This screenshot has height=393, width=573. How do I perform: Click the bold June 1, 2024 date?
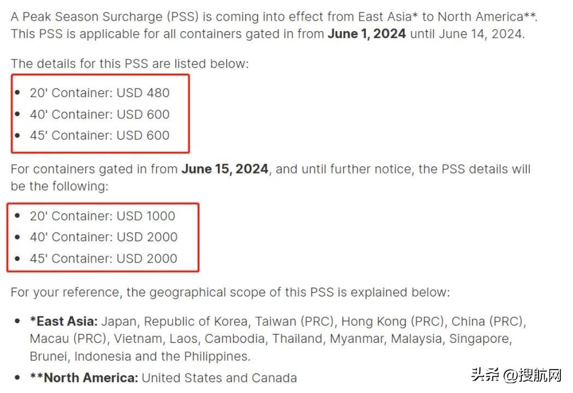(367, 34)
